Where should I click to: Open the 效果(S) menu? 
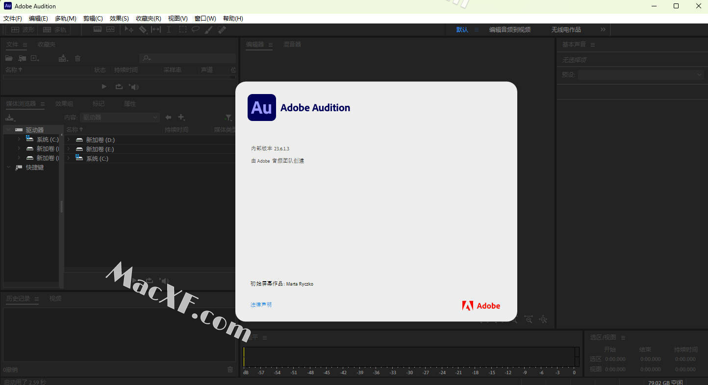pos(119,19)
